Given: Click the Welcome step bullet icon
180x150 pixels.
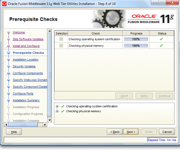Looking at the screenshot, I should (x=9, y=32).
